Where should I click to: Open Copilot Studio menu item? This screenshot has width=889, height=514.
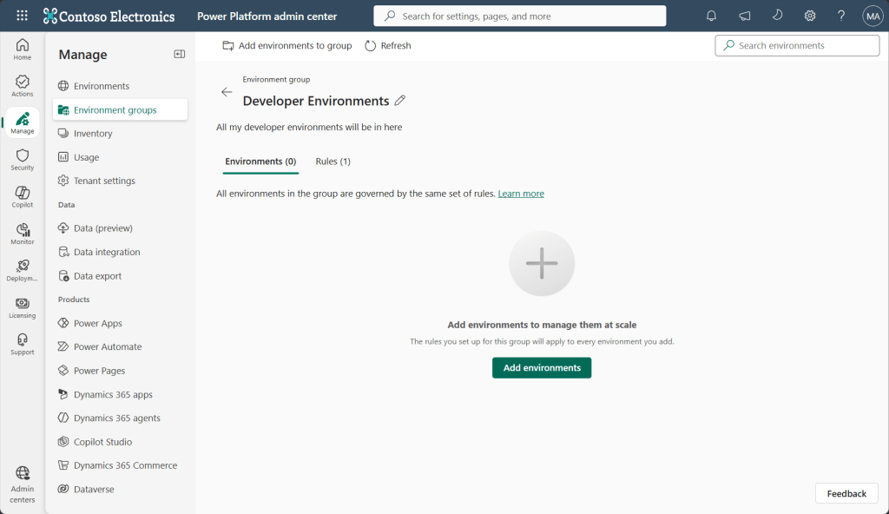(x=120, y=441)
